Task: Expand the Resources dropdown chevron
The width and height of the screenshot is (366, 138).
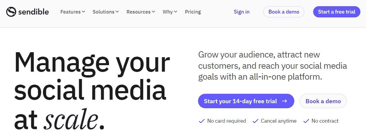Action: [x=153, y=12]
